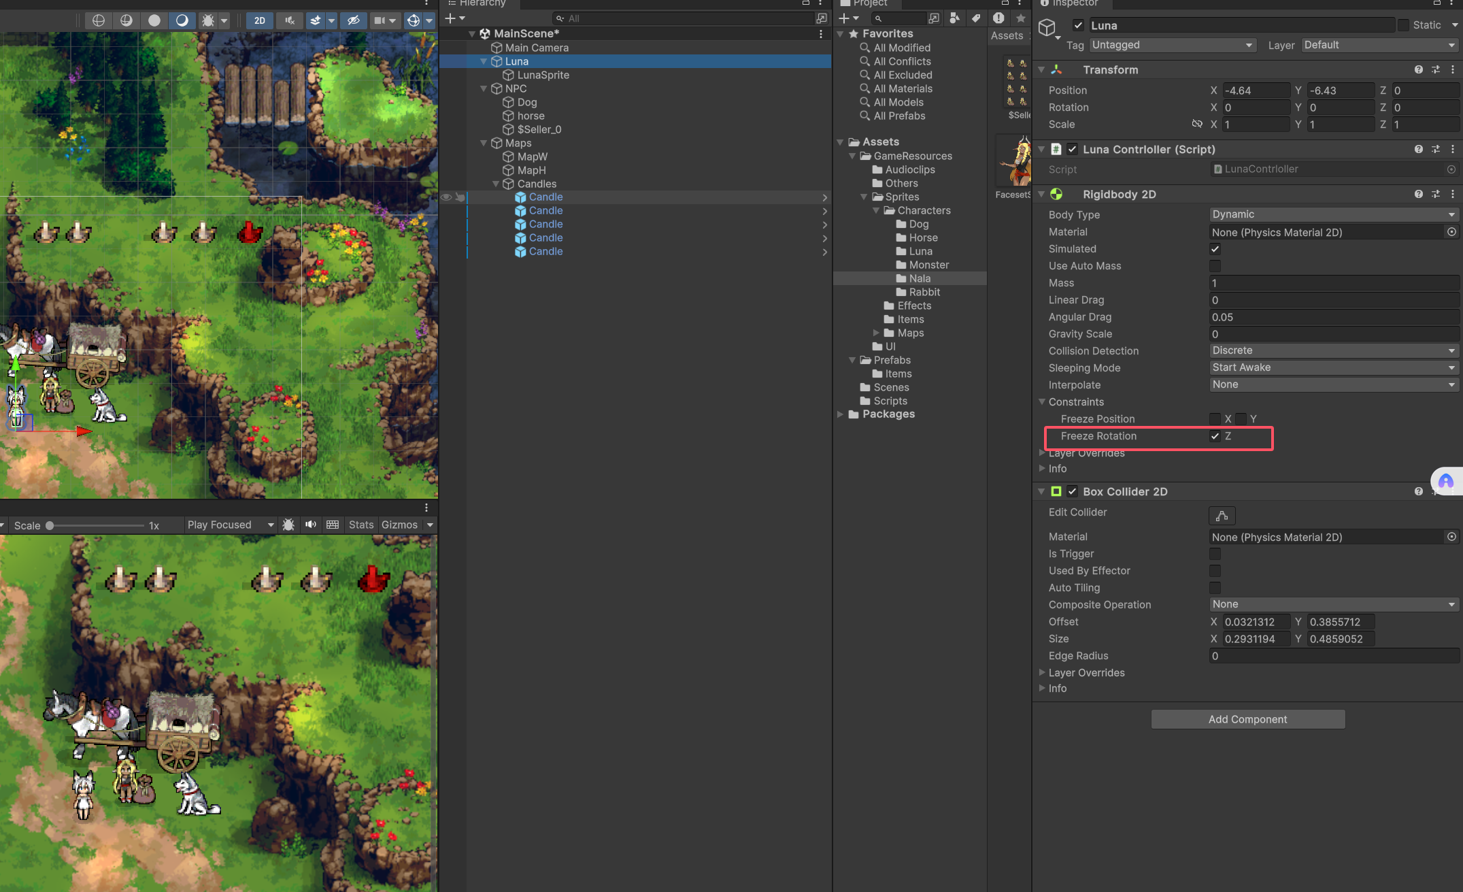Open the Edit Collider tool

click(x=1222, y=516)
